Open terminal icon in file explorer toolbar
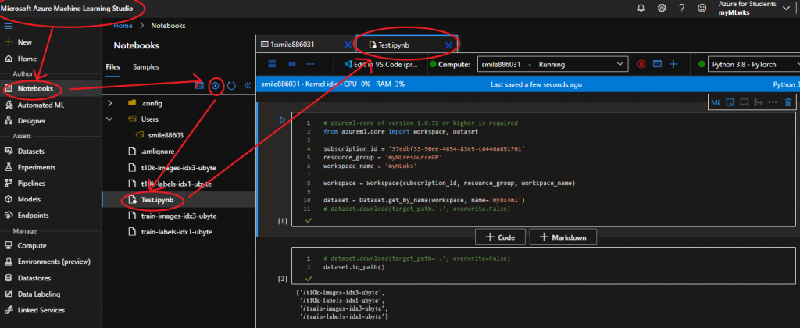Screen dimensions: 800x328 pos(199,86)
